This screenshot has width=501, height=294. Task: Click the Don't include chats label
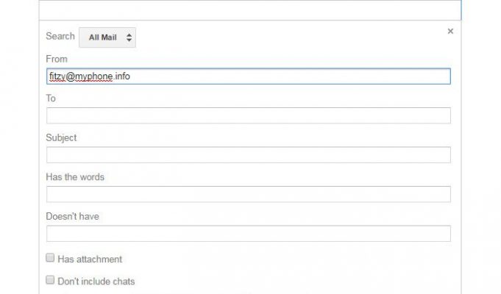coord(96,282)
